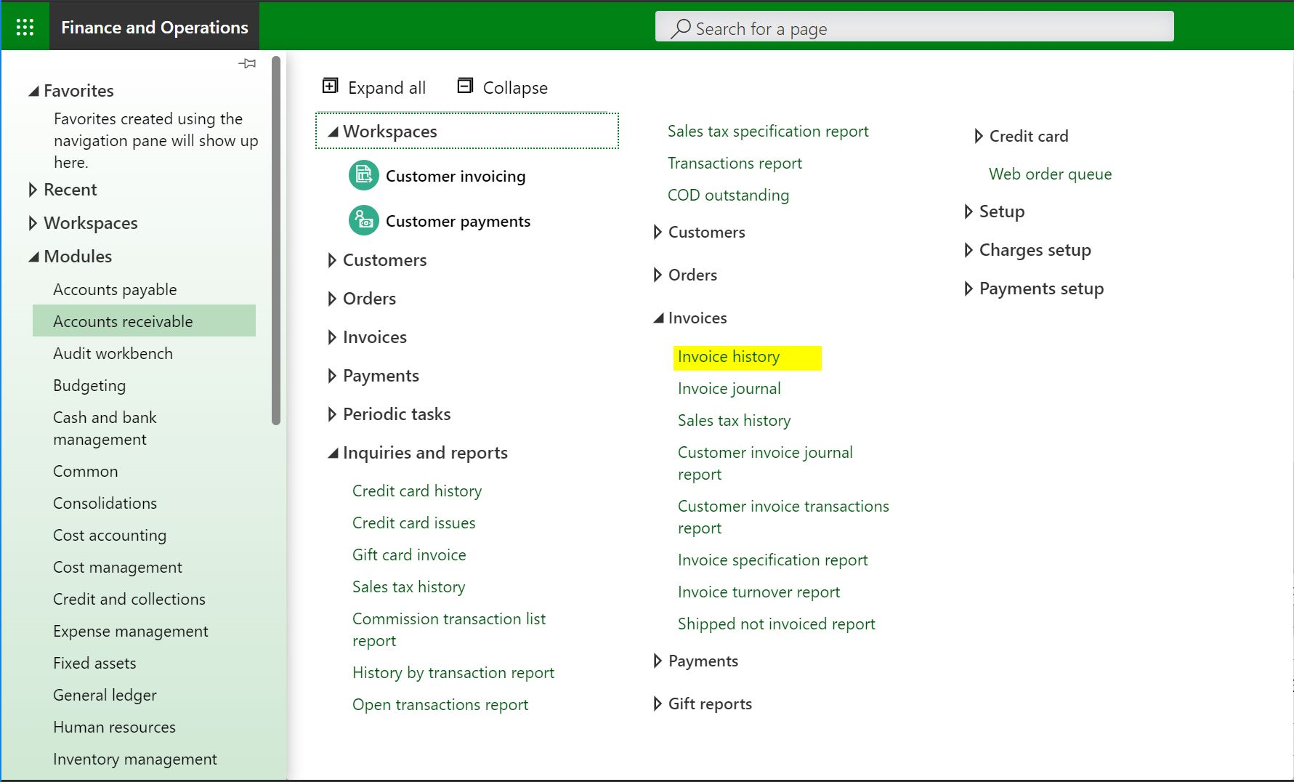The height and width of the screenshot is (782, 1294).
Task: Open the Web order queue link
Action: coord(1050,174)
